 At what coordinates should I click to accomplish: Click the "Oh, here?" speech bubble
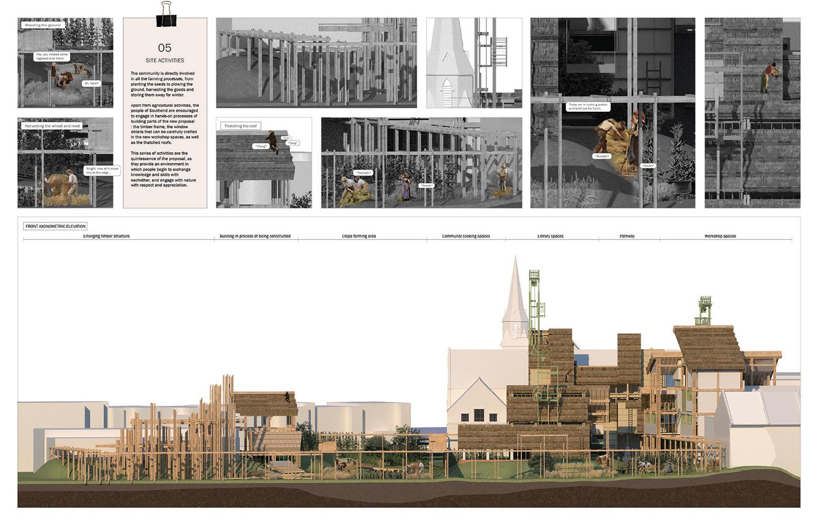91,83
